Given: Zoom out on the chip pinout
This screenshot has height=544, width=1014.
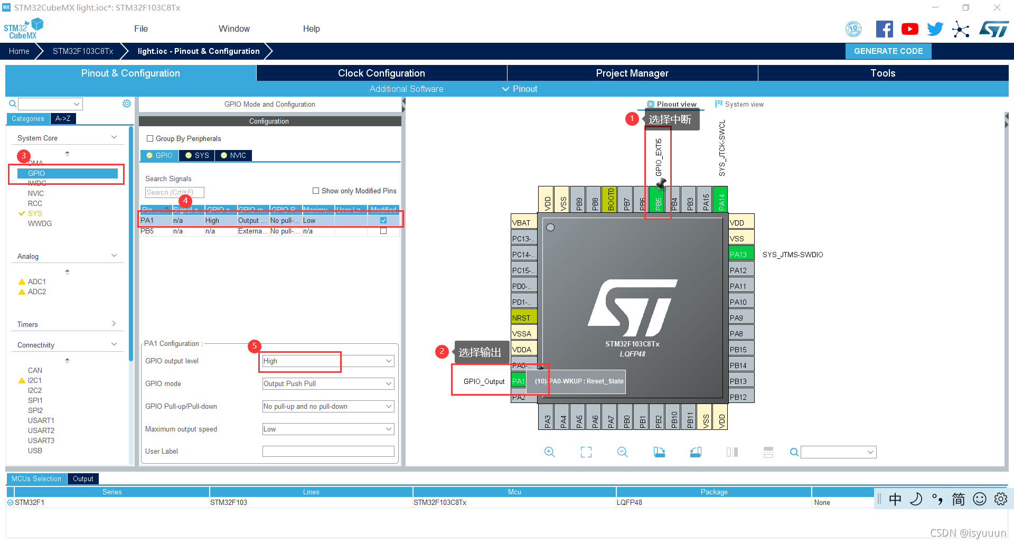Looking at the screenshot, I should coord(623,452).
